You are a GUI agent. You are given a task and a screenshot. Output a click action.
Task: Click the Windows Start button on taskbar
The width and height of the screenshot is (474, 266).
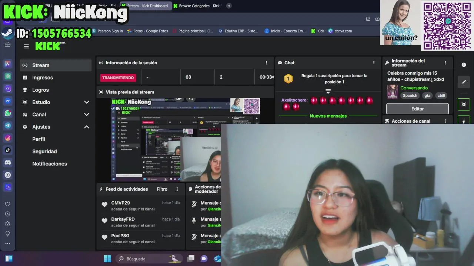pyautogui.click(x=107, y=259)
